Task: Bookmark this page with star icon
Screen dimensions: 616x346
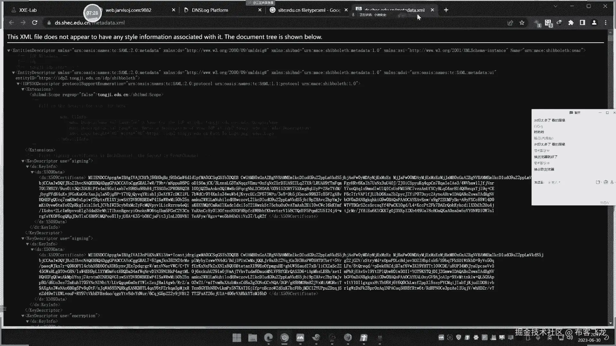Action: point(522,23)
